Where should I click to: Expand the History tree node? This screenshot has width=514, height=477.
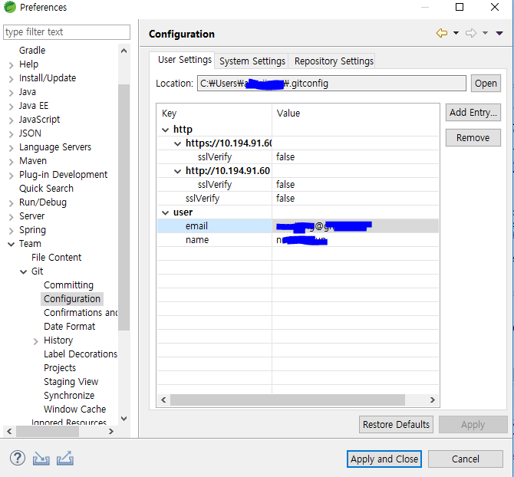36,341
